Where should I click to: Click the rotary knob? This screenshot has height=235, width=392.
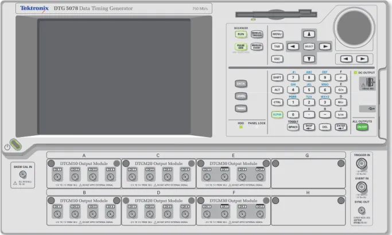(354, 28)
